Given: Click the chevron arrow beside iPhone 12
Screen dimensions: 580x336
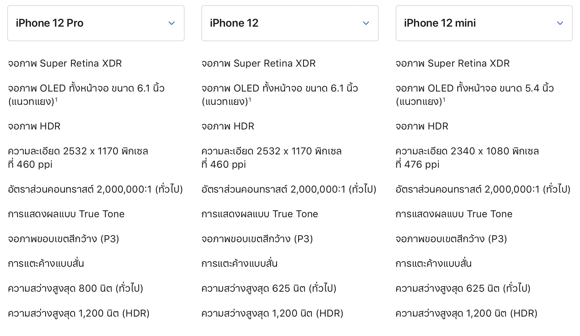Looking at the screenshot, I should coord(366,23).
